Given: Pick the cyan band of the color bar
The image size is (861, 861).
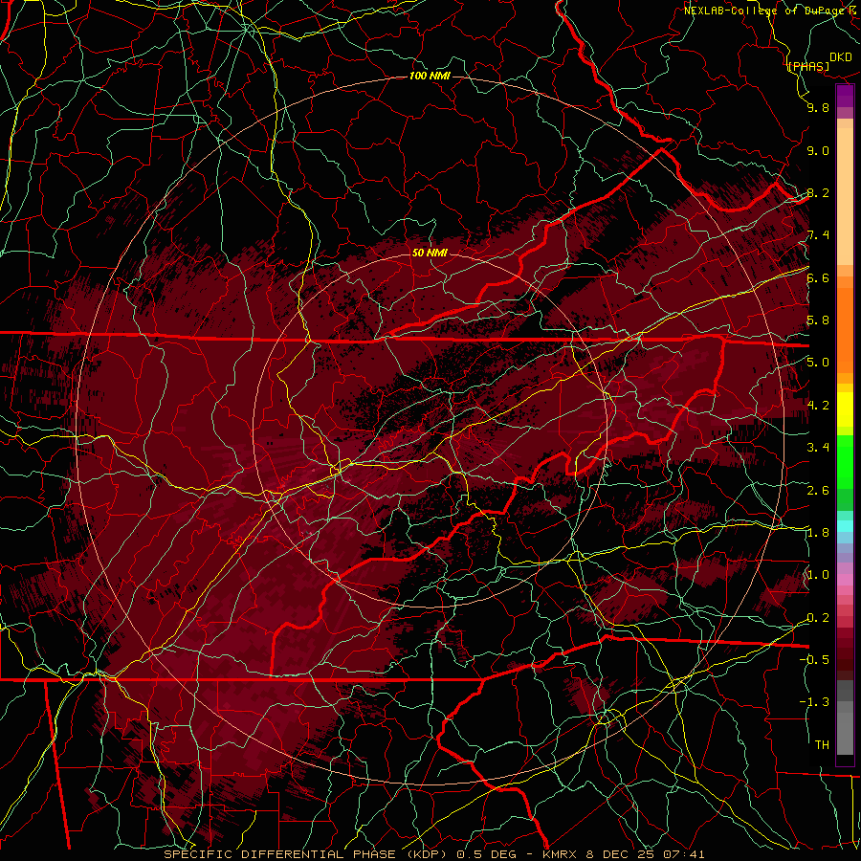Looking at the screenshot, I should click(x=846, y=526).
